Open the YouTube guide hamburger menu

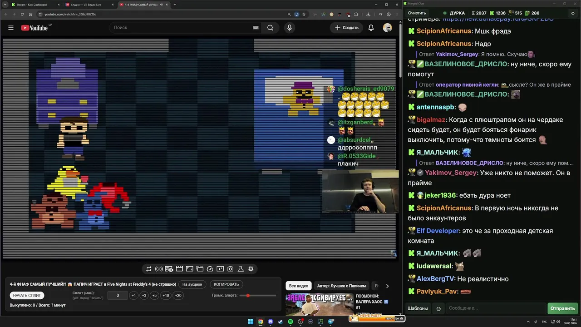pos(11,28)
